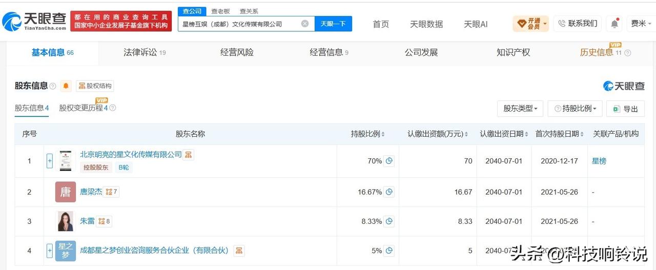The width and height of the screenshot is (656, 270).
Task: Click 联系我们 button
Action: (x=577, y=24)
